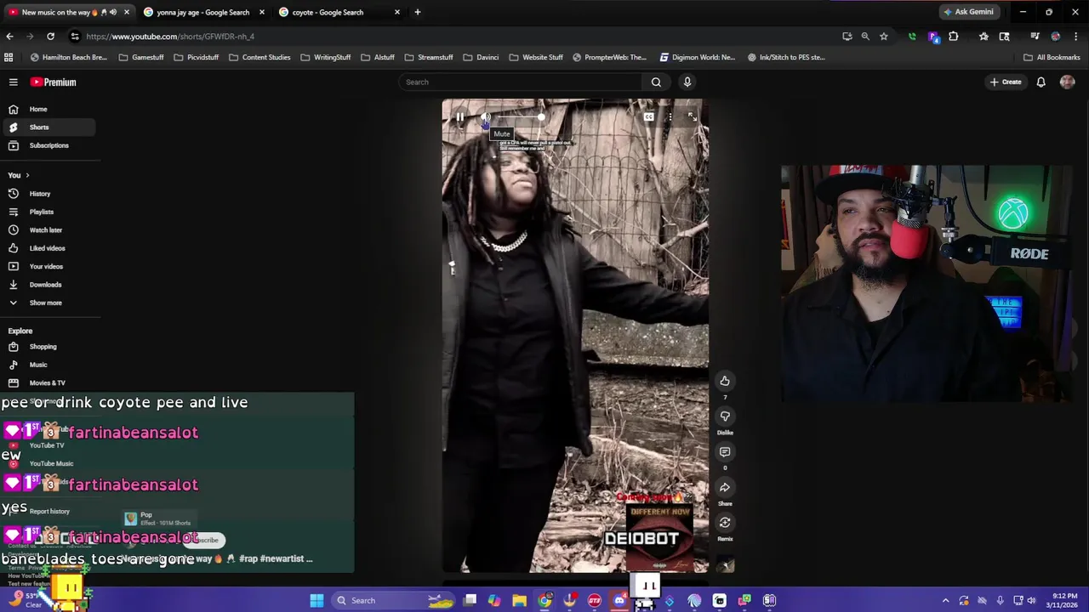Open File Explorer from the taskbar
Image resolution: width=1089 pixels, height=612 pixels.
pyautogui.click(x=519, y=601)
